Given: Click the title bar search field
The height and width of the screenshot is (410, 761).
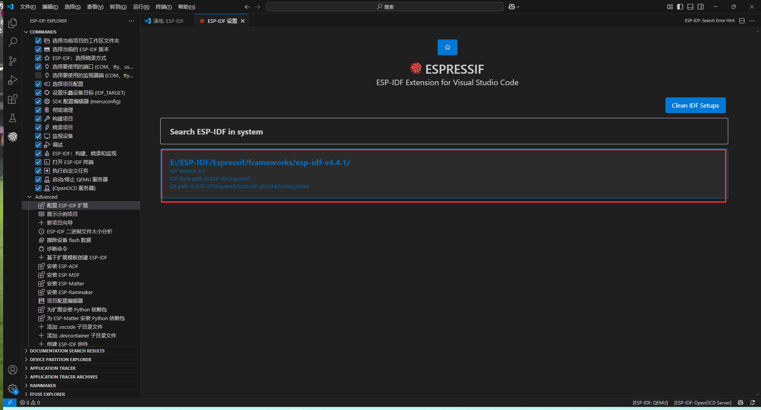Looking at the screenshot, I should pos(385,7).
